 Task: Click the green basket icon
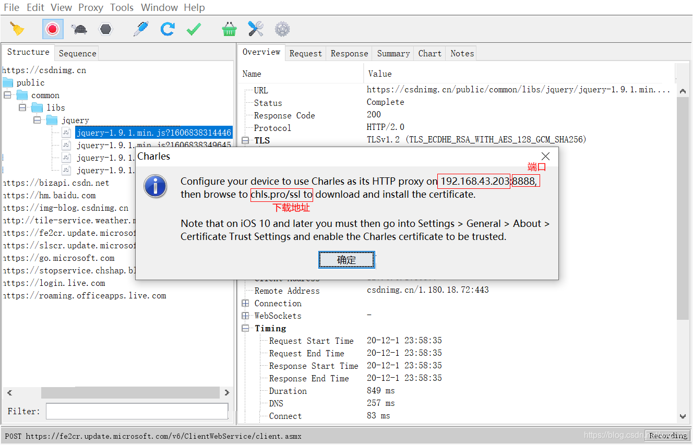point(229,29)
